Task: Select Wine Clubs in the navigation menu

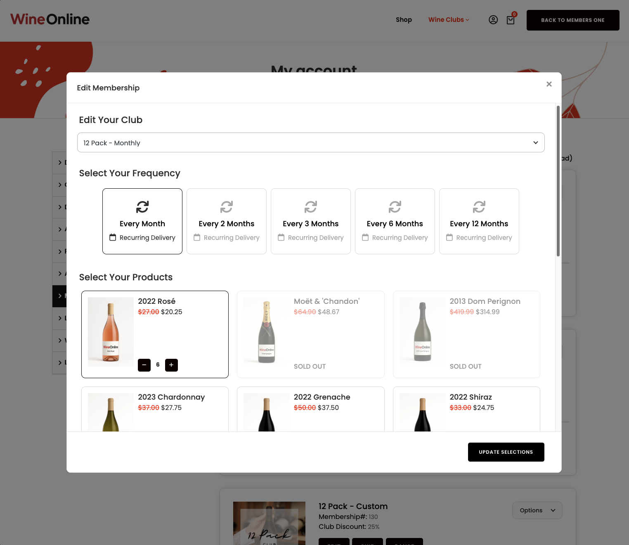Action: click(x=446, y=19)
